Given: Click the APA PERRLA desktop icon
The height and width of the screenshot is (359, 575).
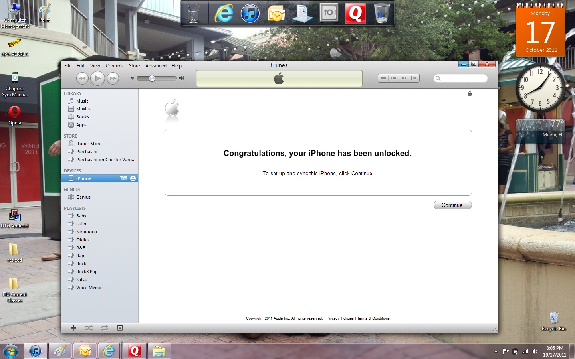Looking at the screenshot, I should point(15,47).
